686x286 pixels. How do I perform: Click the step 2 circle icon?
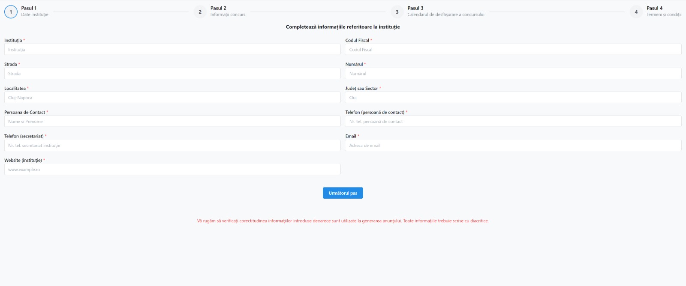(200, 12)
